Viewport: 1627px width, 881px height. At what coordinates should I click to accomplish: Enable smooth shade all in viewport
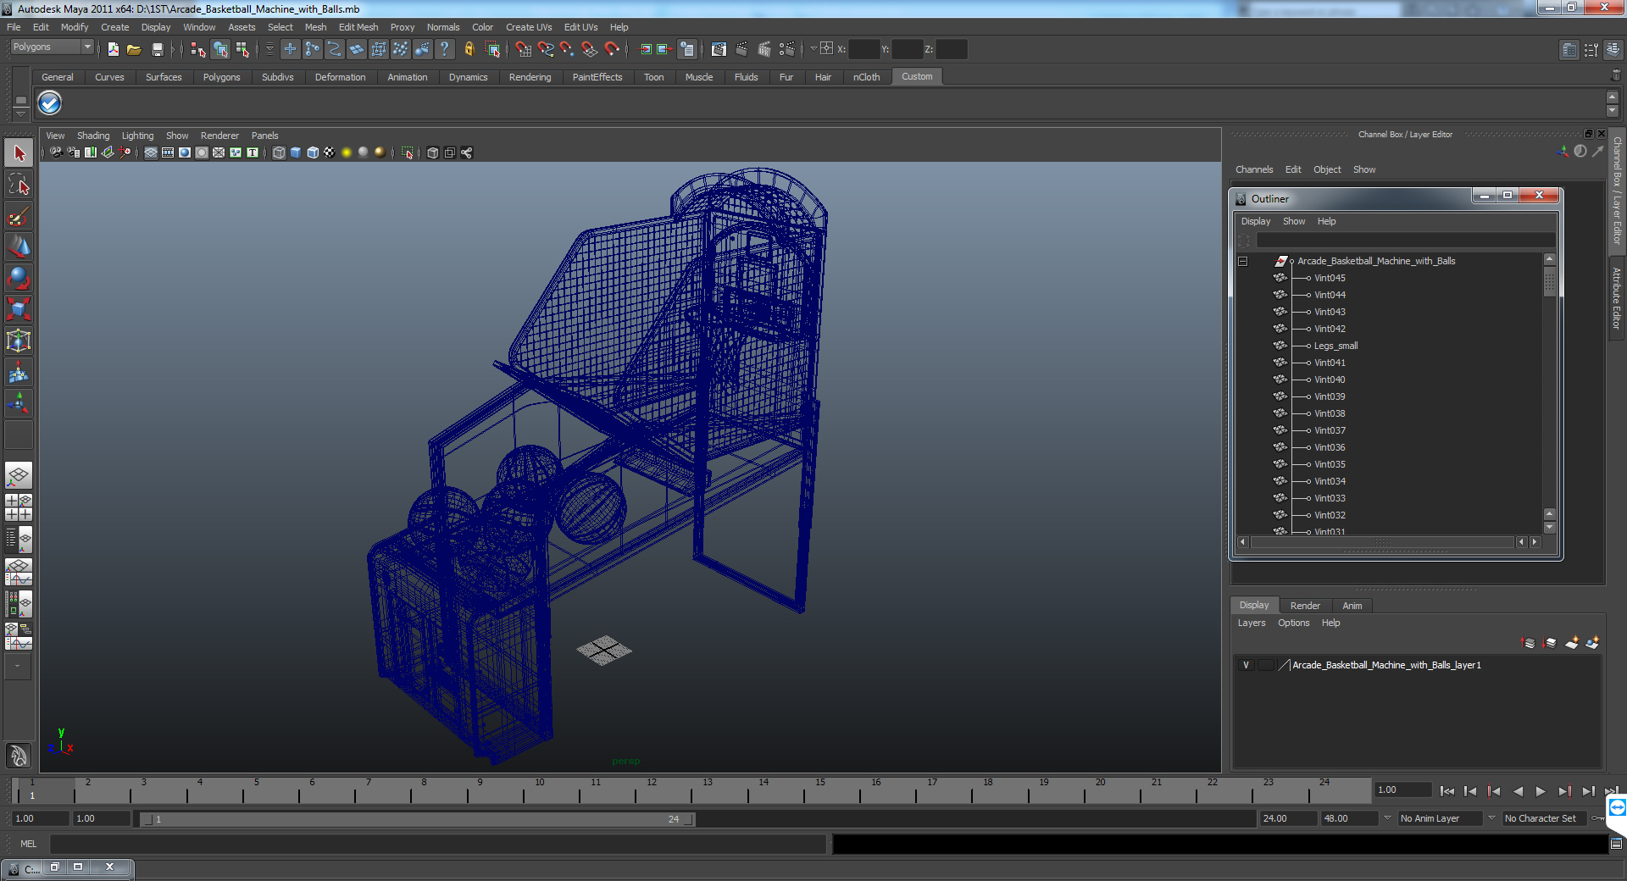(296, 152)
